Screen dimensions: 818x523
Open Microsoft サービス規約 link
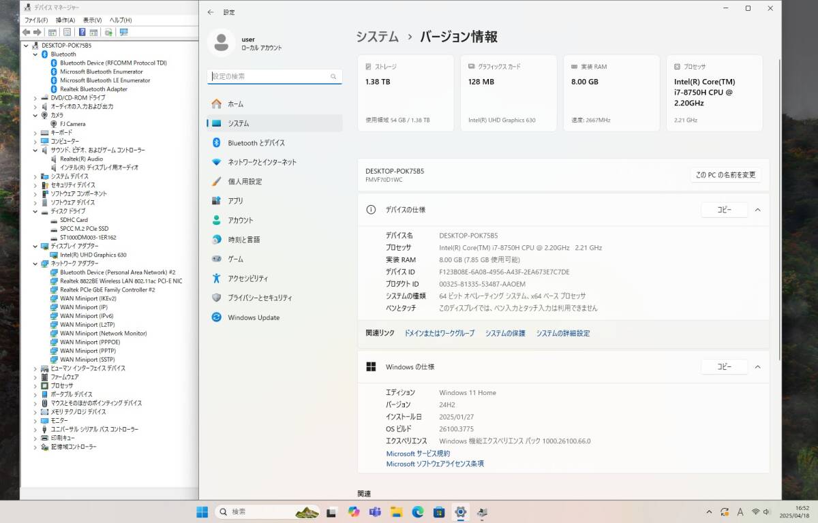coord(418,454)
